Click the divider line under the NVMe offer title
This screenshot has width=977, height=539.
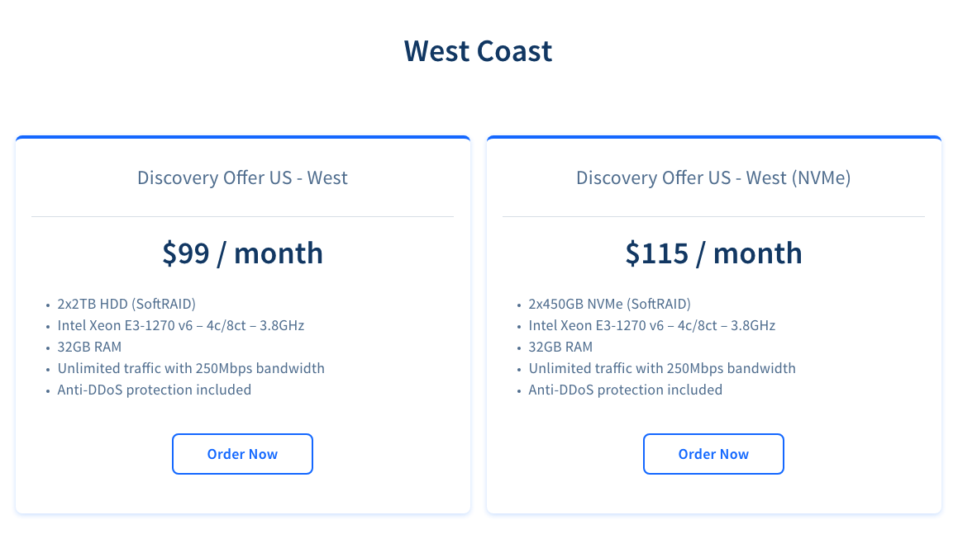(713, 216)
